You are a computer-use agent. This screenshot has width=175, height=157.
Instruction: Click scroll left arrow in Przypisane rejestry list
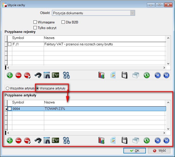pos(8,68)
